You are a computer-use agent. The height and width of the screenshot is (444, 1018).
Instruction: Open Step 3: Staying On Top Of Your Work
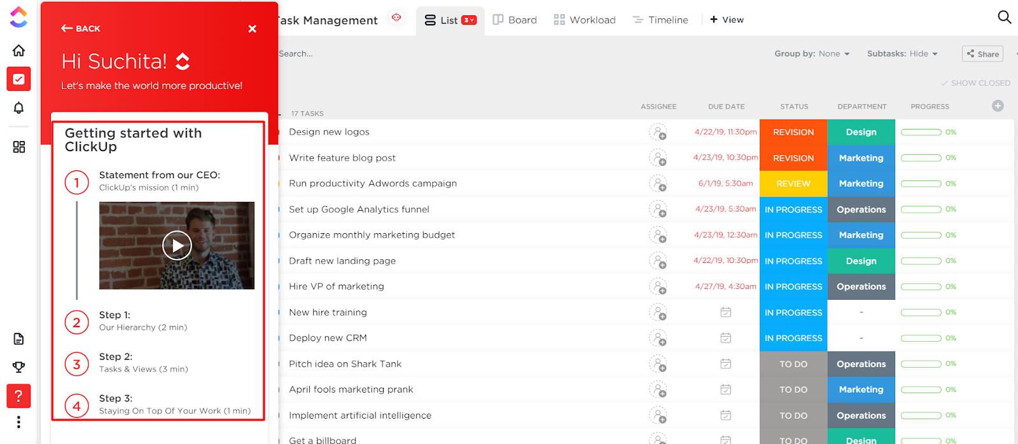pyautogui.click(x=158, y=405)
